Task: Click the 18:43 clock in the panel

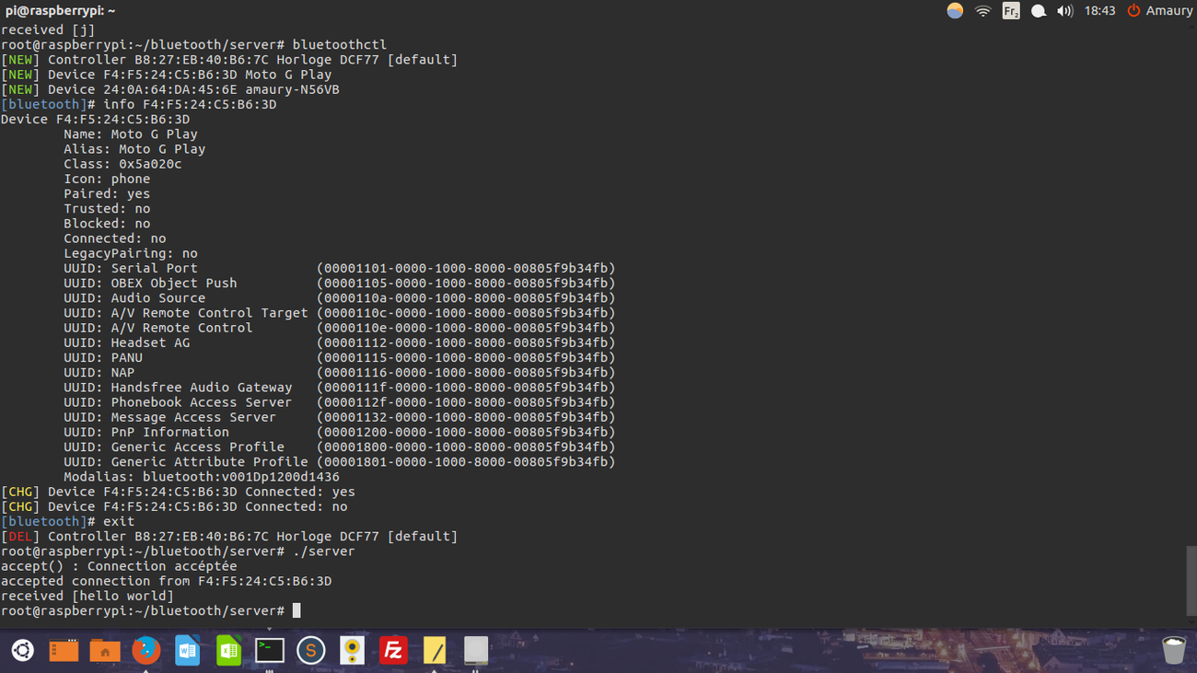Action: tap(1099, 11)
